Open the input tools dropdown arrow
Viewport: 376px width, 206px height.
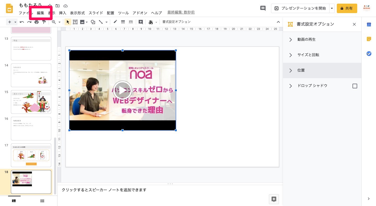click(x=156, y=22)
